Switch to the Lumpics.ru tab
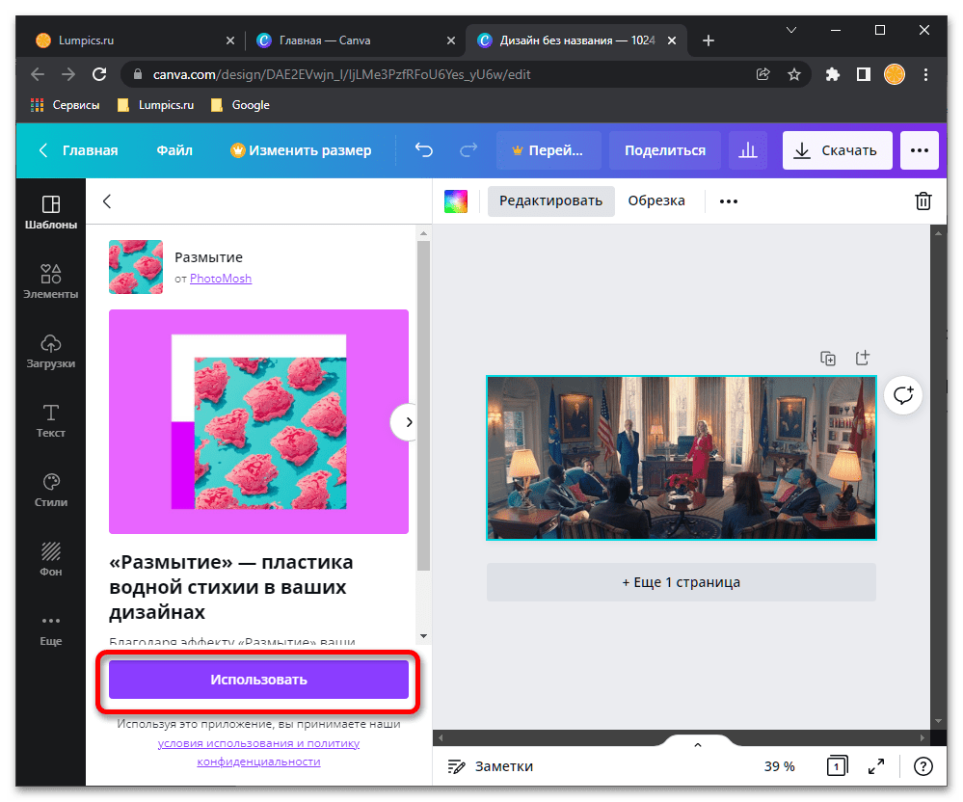Screen dimensions: 963x802 pos(135,40)
